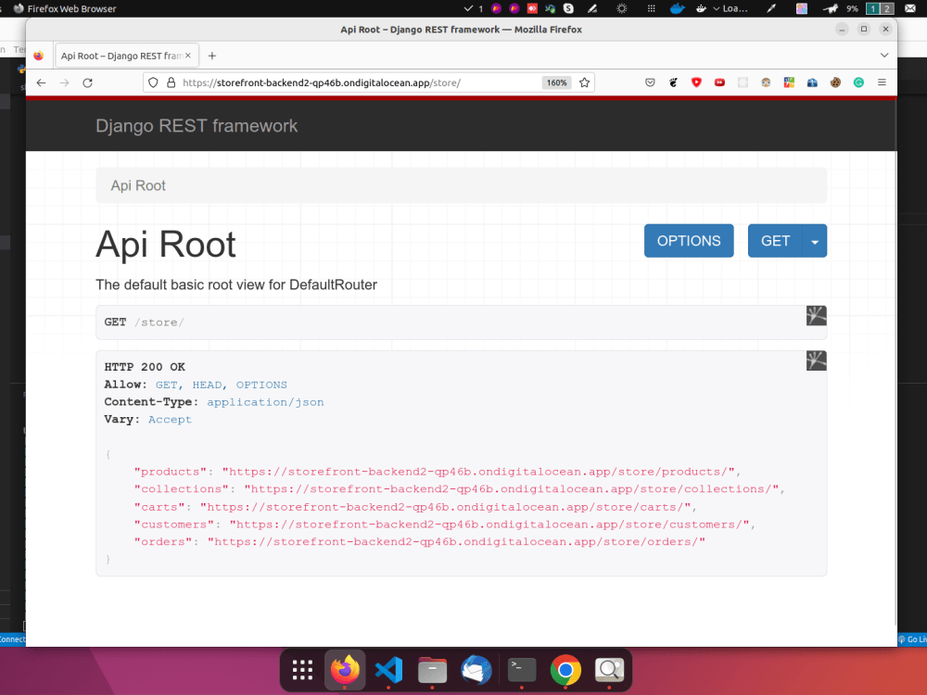The height and width of the screenshot is (695, 927).
Task: Open the Firefox hamburger menu
Action: (x=882, y=82)
